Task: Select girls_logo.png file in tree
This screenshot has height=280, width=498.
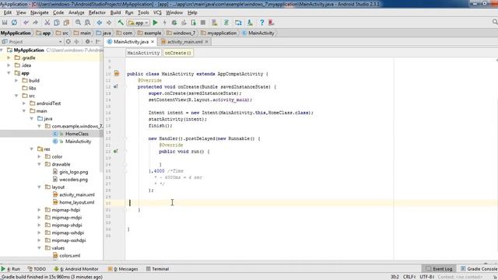Action: [x=74, y=172]
